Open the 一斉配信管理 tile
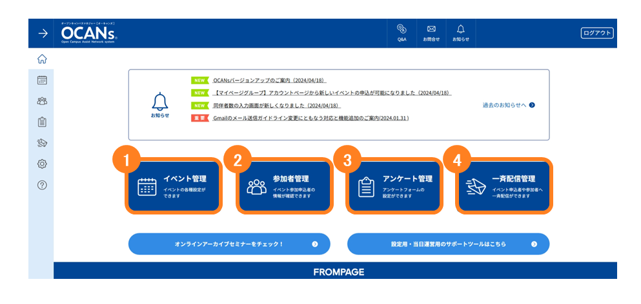 pos(504,186)
